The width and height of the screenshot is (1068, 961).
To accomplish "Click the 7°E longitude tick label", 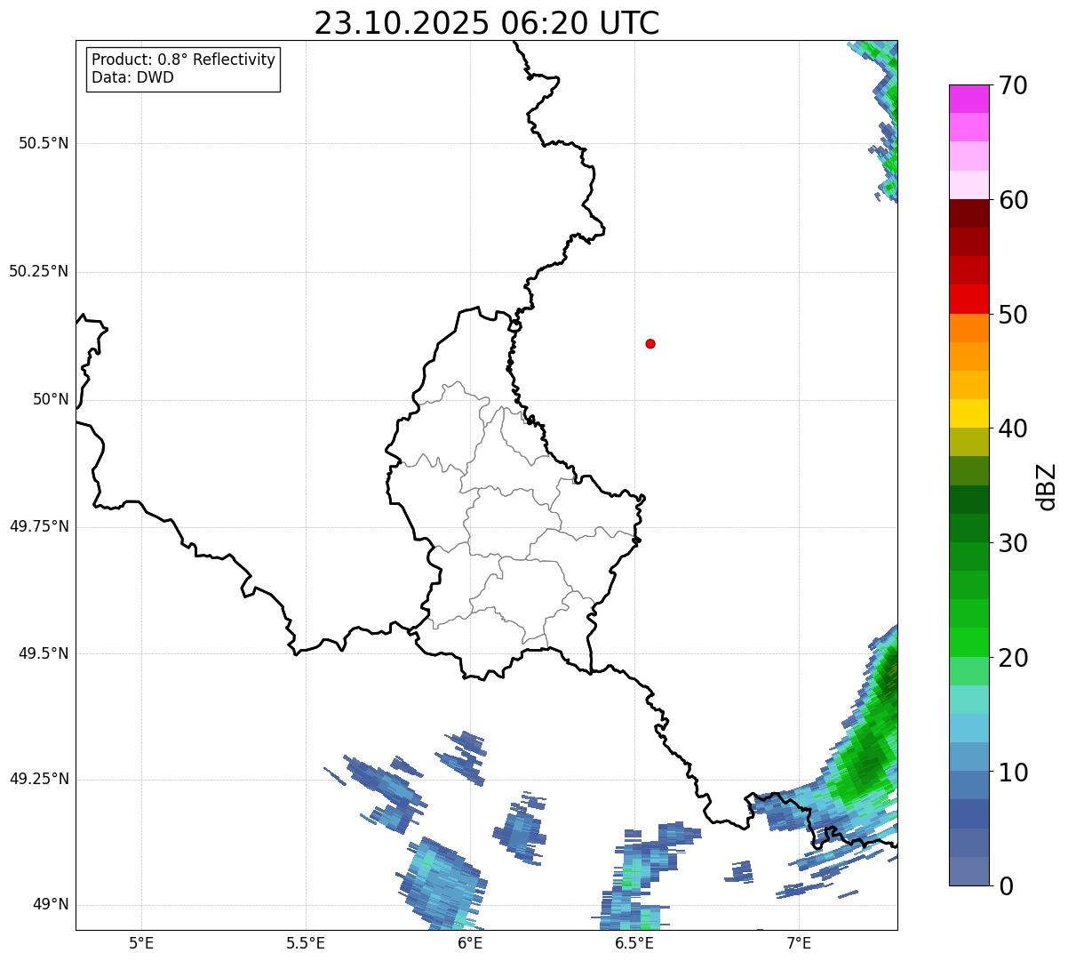I will coord(799,942).
